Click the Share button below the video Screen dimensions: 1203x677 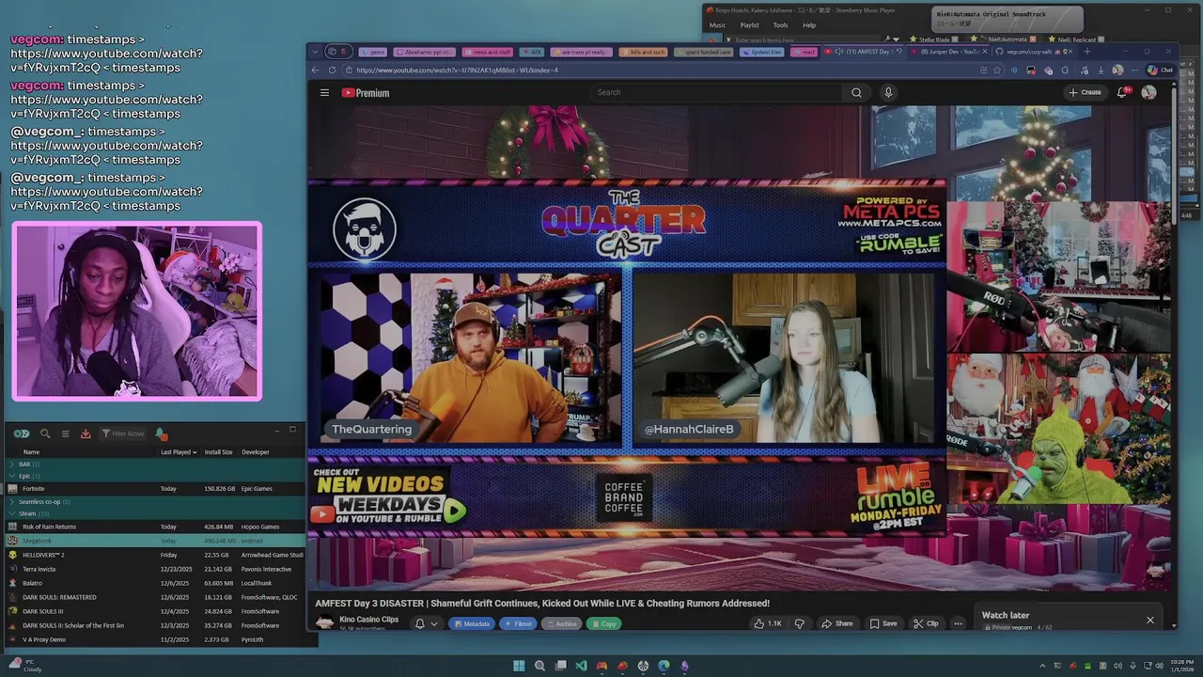(837, 623)
